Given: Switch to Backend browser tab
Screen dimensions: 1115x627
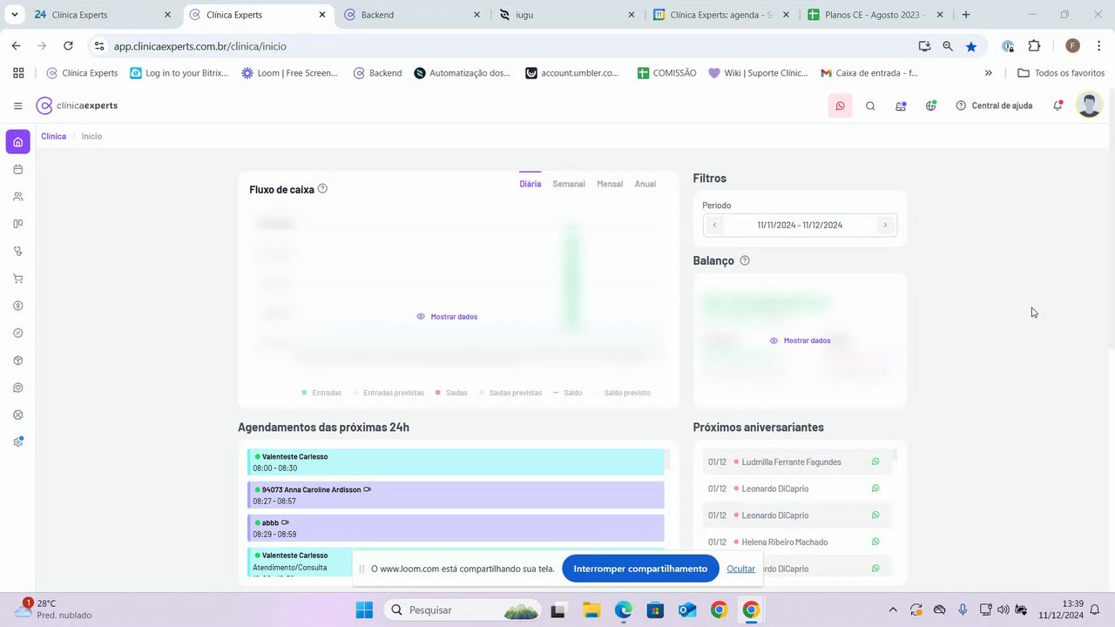Looking at the screenshot, I should coord(411,15).
